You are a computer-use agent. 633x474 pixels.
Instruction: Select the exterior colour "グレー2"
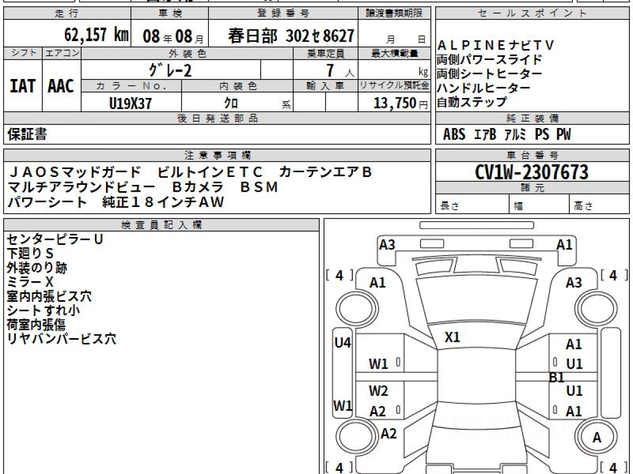click(171, 70)
